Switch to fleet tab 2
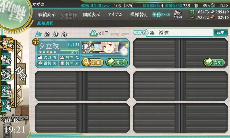Screen dimensions: 230x138 tap(47, 34)
